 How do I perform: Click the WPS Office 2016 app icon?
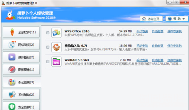pyautogui.click(x=56, y=33)
